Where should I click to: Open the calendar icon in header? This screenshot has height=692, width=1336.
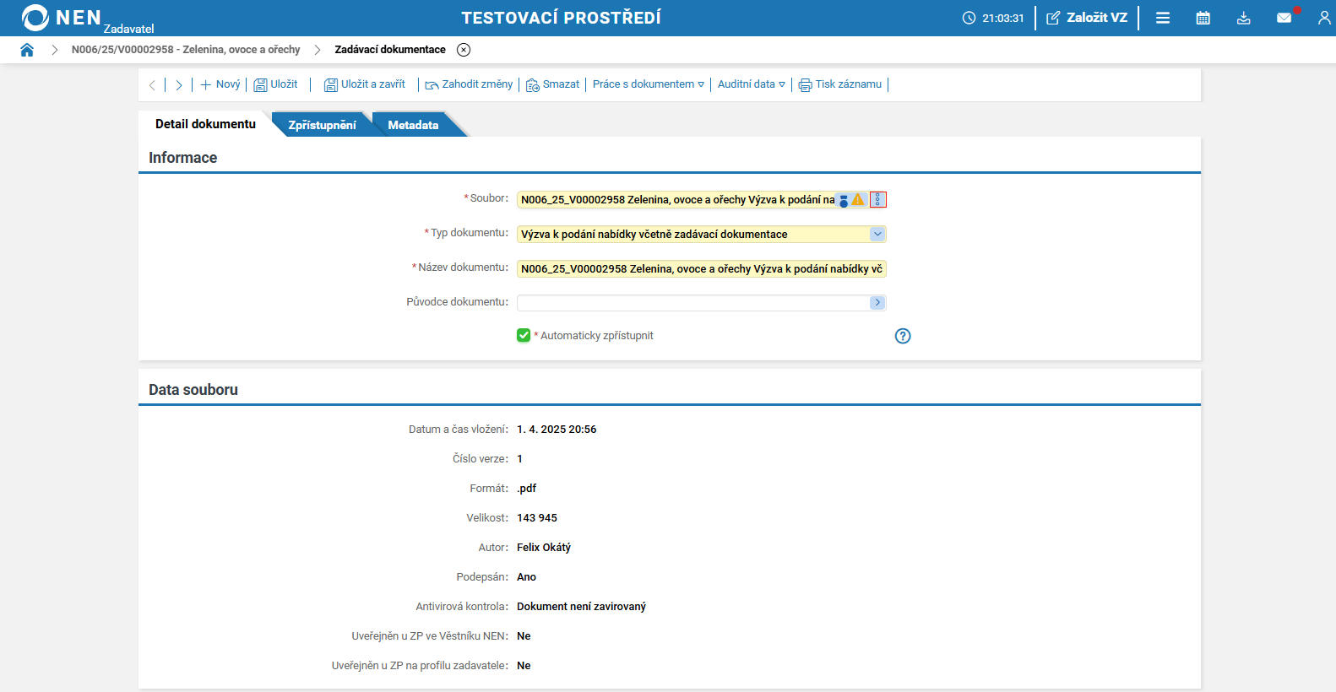click(1203, 18)
